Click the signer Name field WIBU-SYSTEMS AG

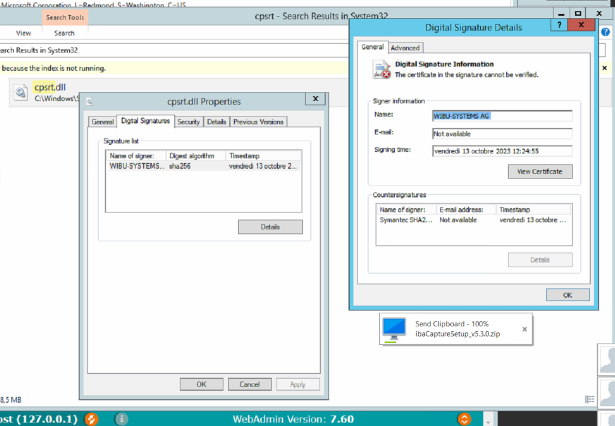502,116
